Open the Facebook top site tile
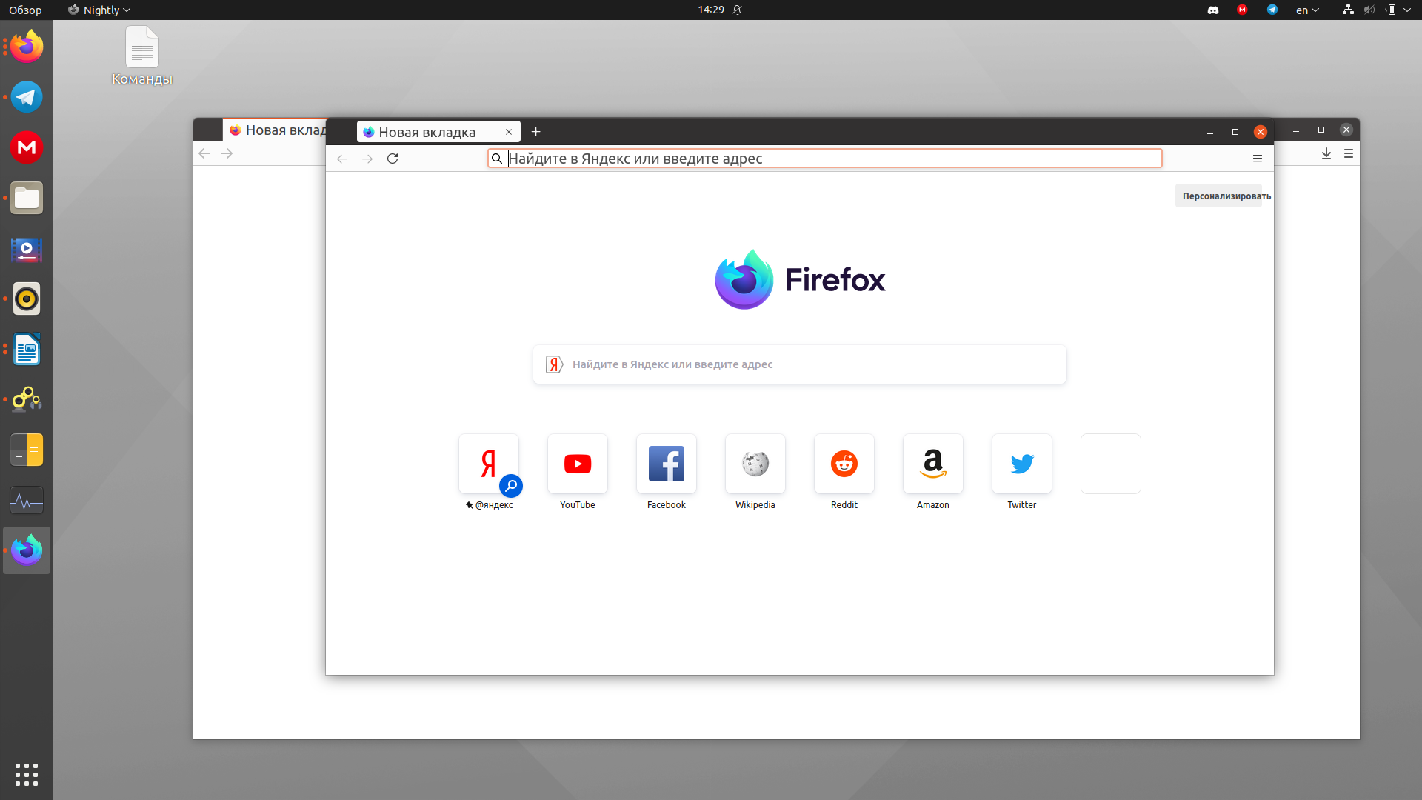 click(x=667, y=464)
